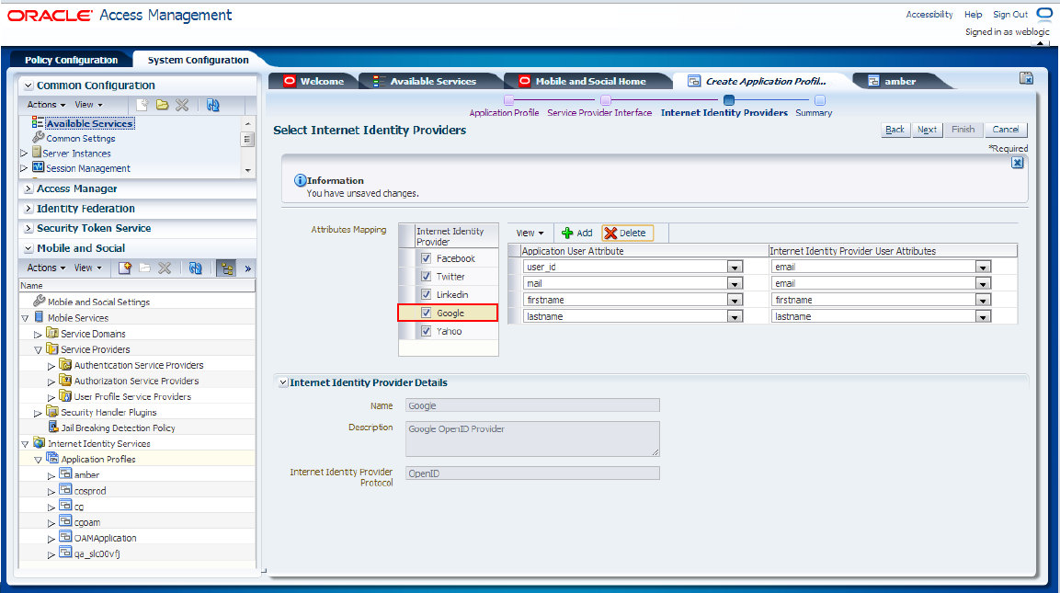Image resolution: width=1060 pixels, height=593 pixels.
Task: Switch to the Policy Configuration tab
Action: click(x=71, y=60)
